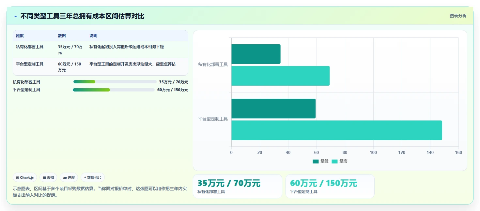Click the 平台型定制工具 progress bar
The image size is (480, 211).
tap(114, 90)
